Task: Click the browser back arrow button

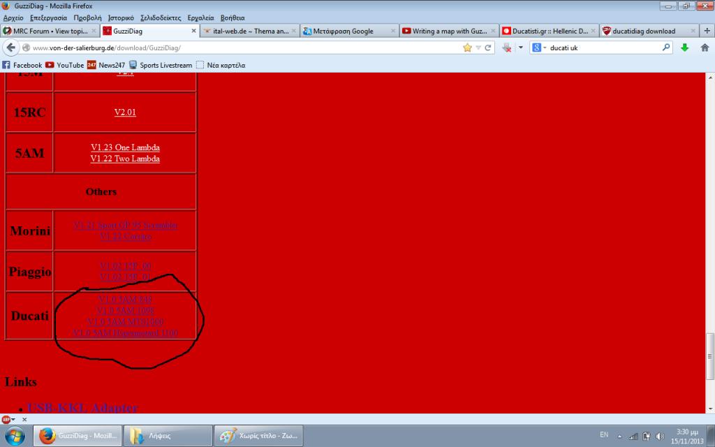Action: [x=11, y=47]
